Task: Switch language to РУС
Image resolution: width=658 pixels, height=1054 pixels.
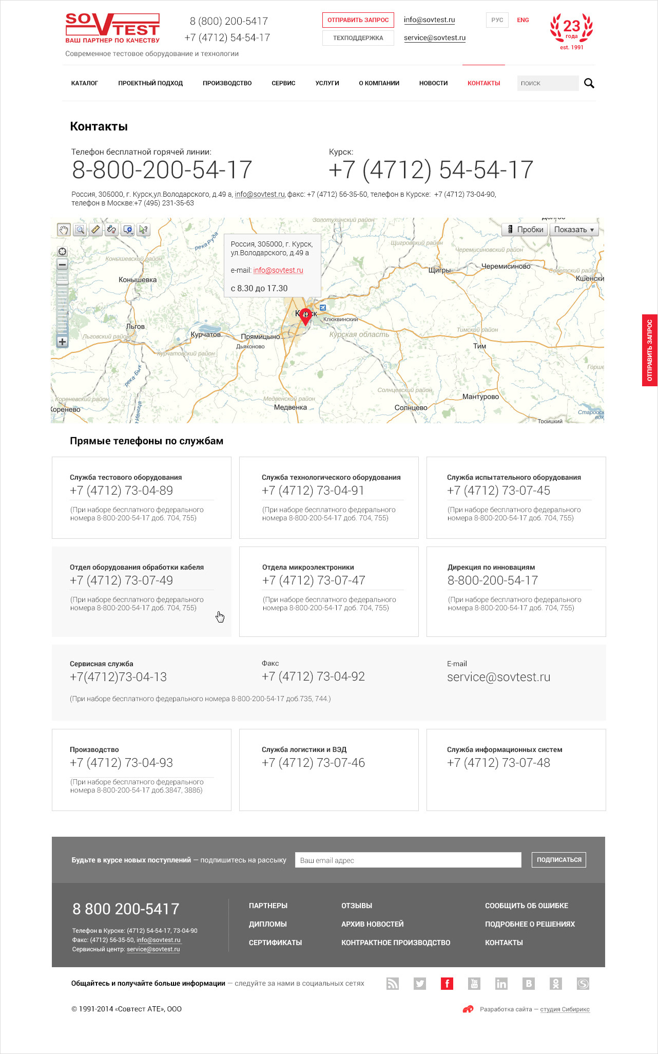Action: coord(497,20)
